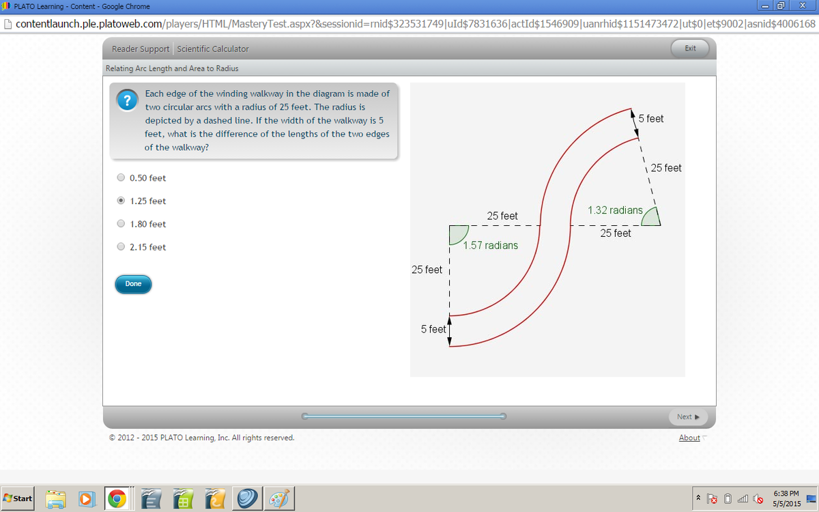The height and width of the screenshot is (512, 819).
Task: Click the PLATO Learning window title icon
Action: [7, 6]
